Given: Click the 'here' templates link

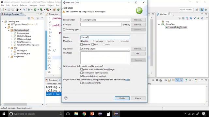Looking at the screenshot, I should pos(127,80).
